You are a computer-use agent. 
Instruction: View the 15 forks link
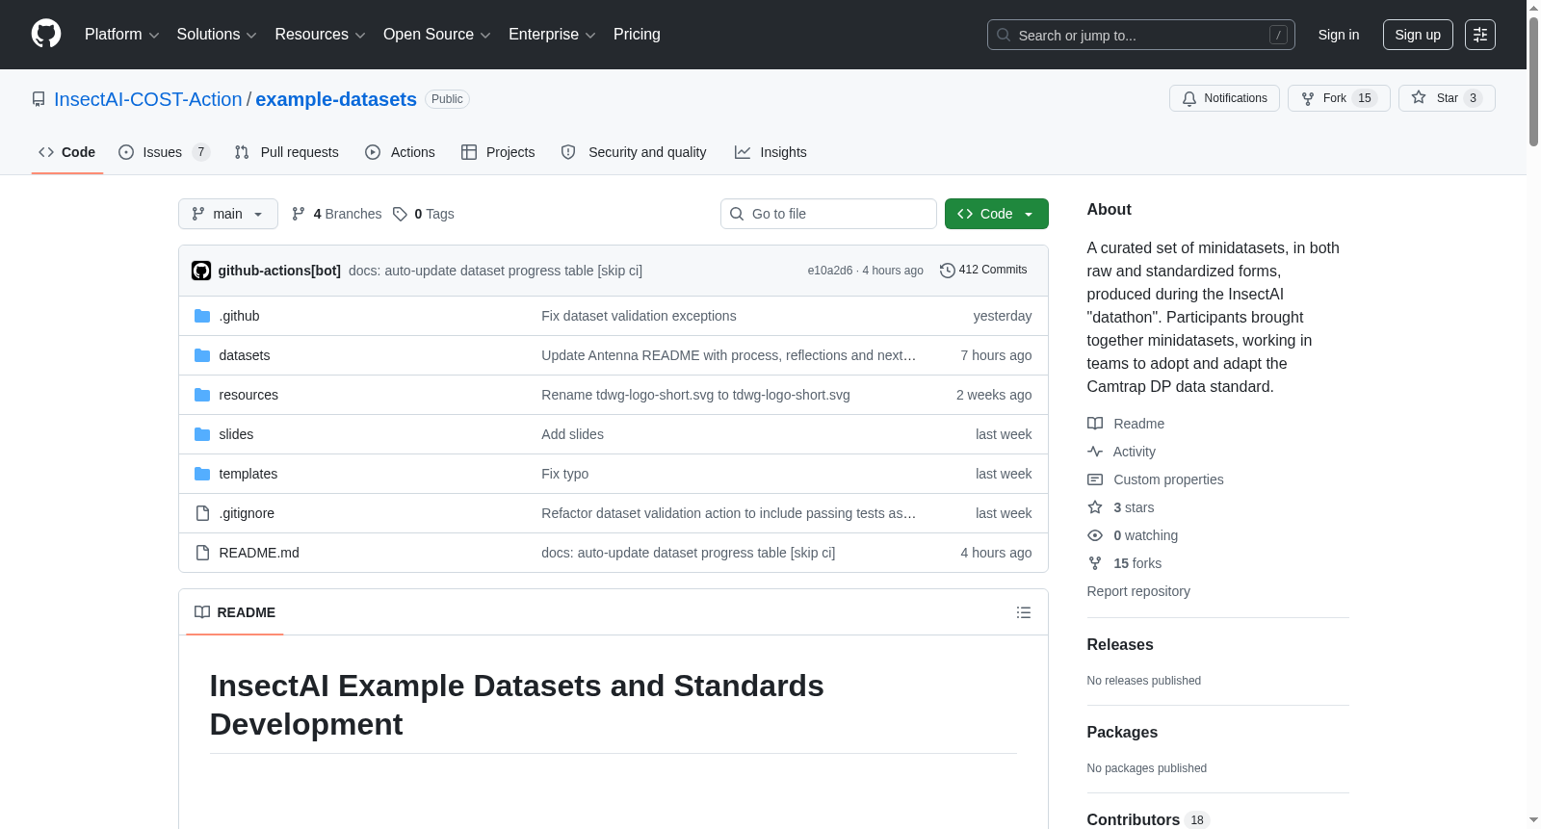coord(1125,563)
